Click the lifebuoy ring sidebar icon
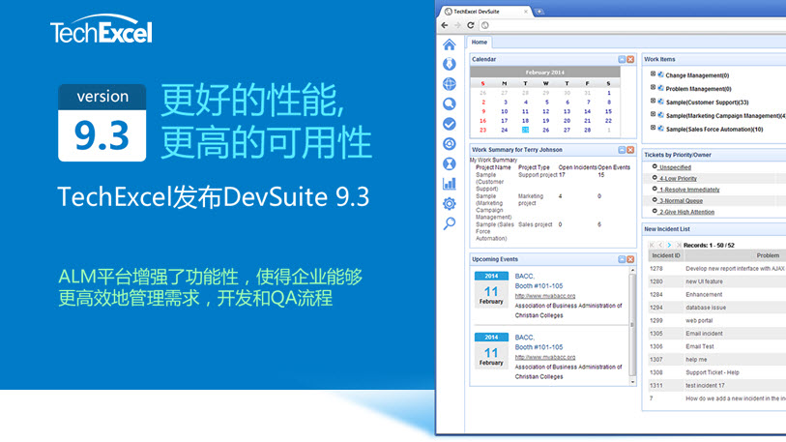 pyautogui.click(x=450, y=144)
